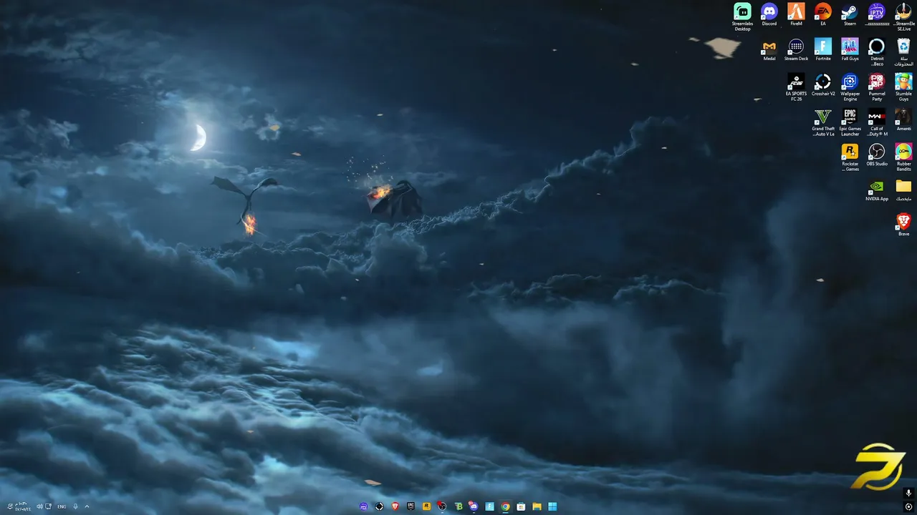Open Rockstar Games Launcher from the taskbar
The width and height of the screenshot is (917, 515).
click(426, 506)
